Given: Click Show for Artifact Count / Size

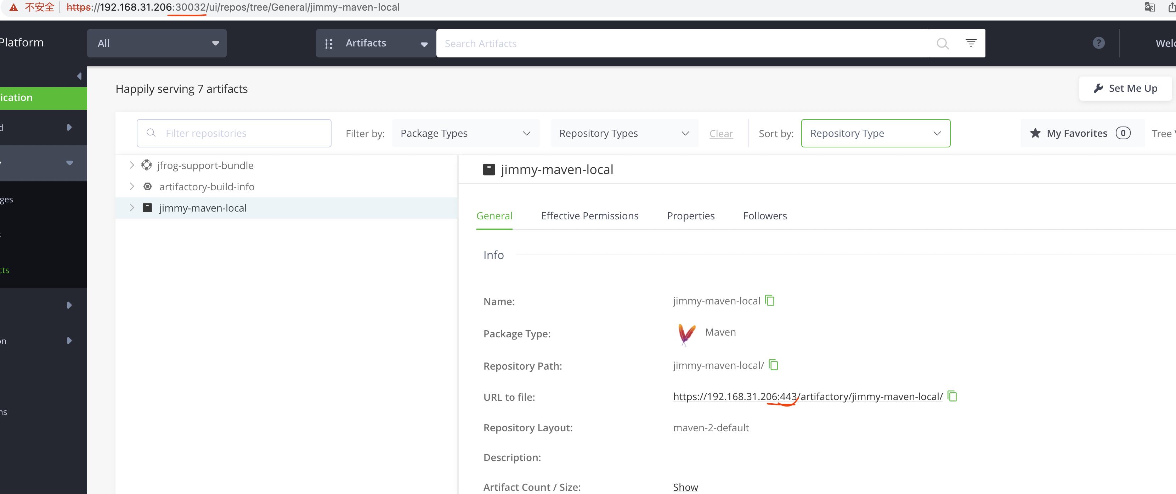Looking at the screenshot, I should click(685, 487).
